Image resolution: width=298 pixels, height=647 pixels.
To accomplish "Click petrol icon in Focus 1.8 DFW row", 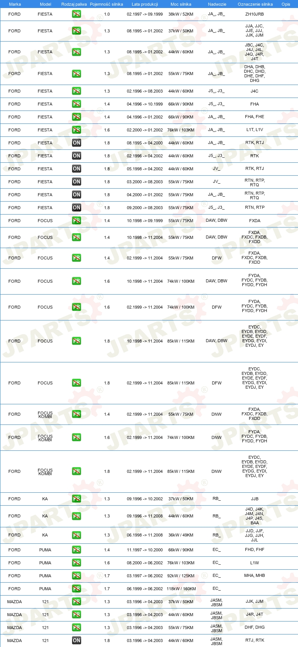I will point(77,383).
